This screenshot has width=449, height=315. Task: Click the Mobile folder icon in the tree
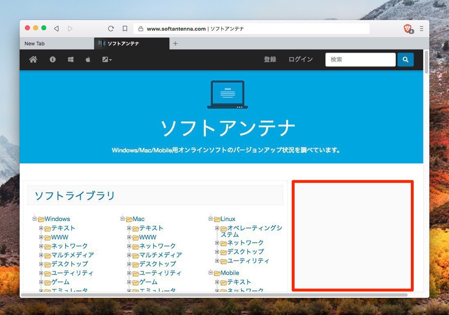click(217, 273)
